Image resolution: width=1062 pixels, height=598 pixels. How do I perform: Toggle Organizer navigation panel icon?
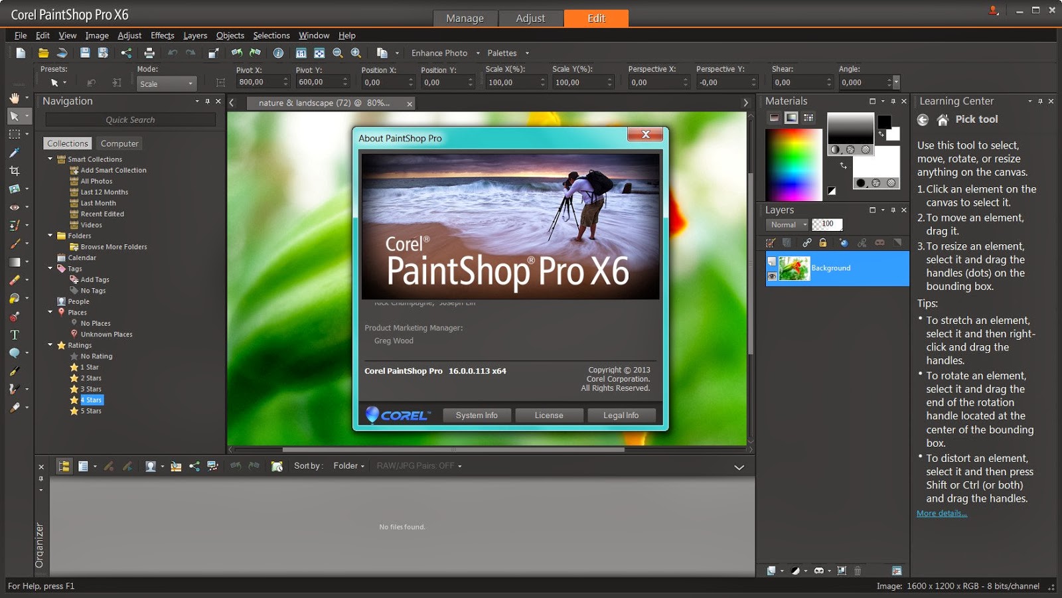[x=64, y=467]
